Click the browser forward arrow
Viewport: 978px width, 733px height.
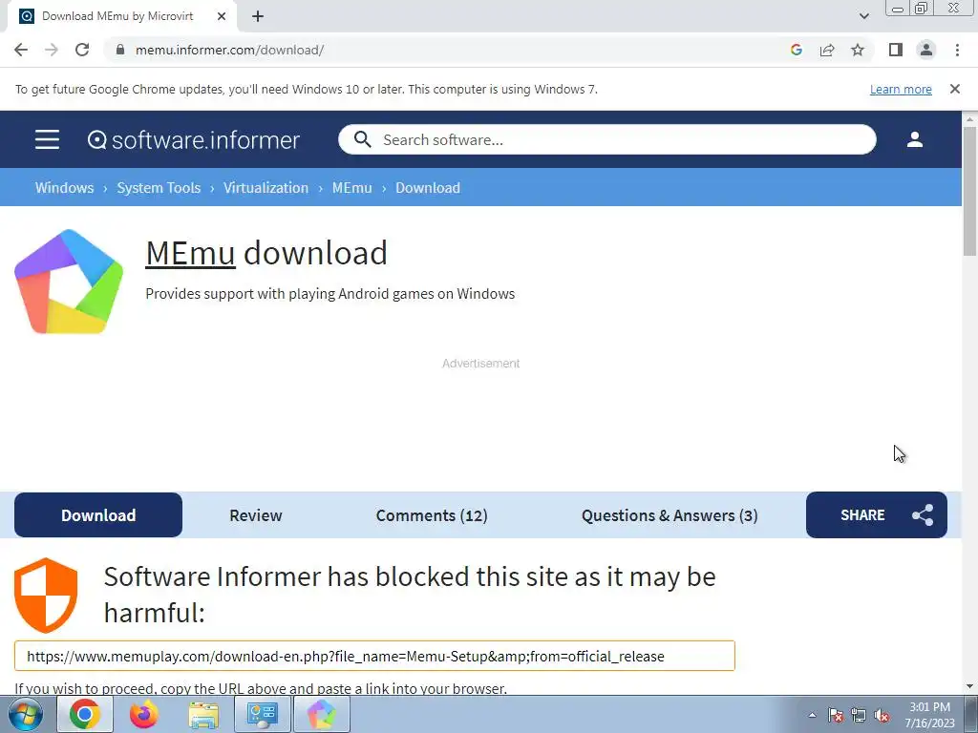(x=52, y=50)
